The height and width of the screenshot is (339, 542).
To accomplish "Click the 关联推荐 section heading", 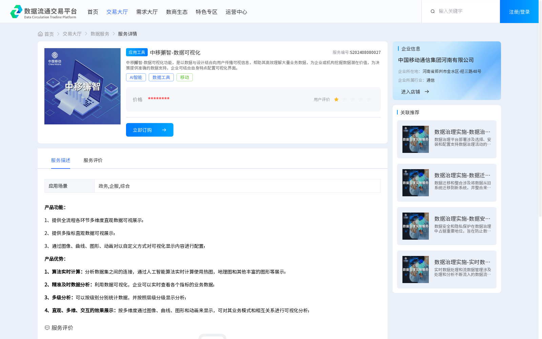I will 410,112.
